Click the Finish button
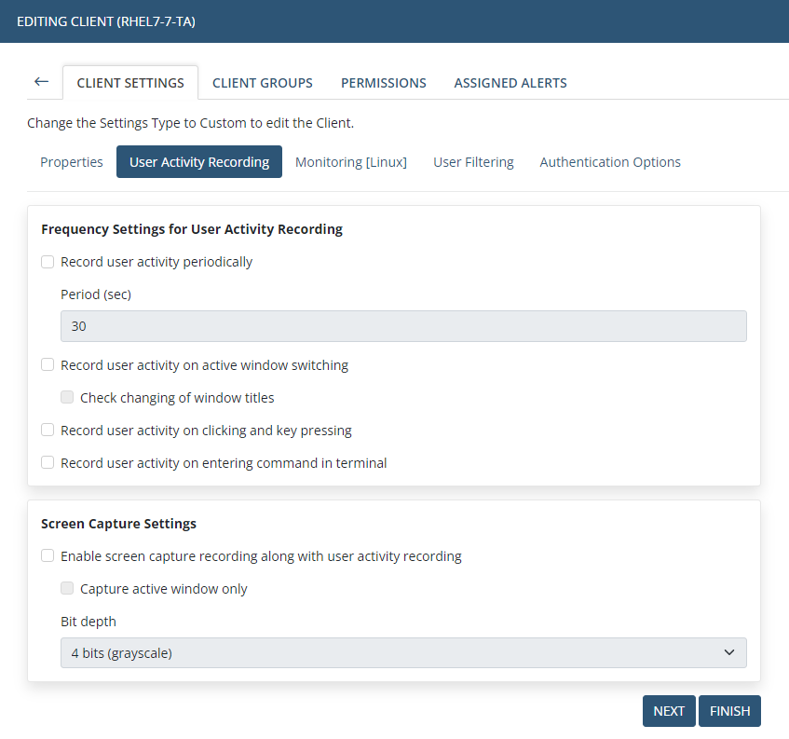Viewport: 789px width, 739px height. click(729, 711)
